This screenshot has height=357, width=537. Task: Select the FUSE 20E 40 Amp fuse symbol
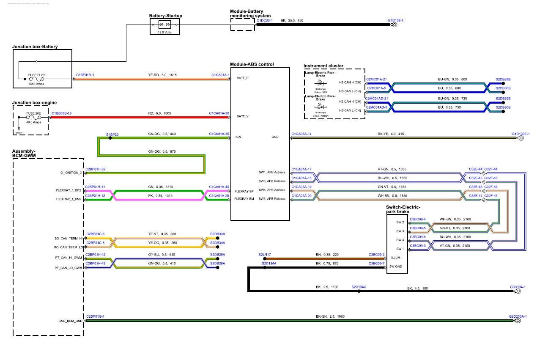point(33,118)
